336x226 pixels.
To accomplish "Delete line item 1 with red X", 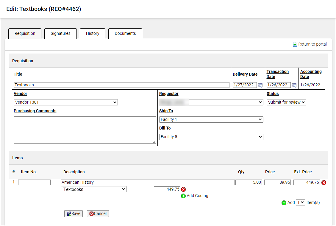I will coord(324,182).
